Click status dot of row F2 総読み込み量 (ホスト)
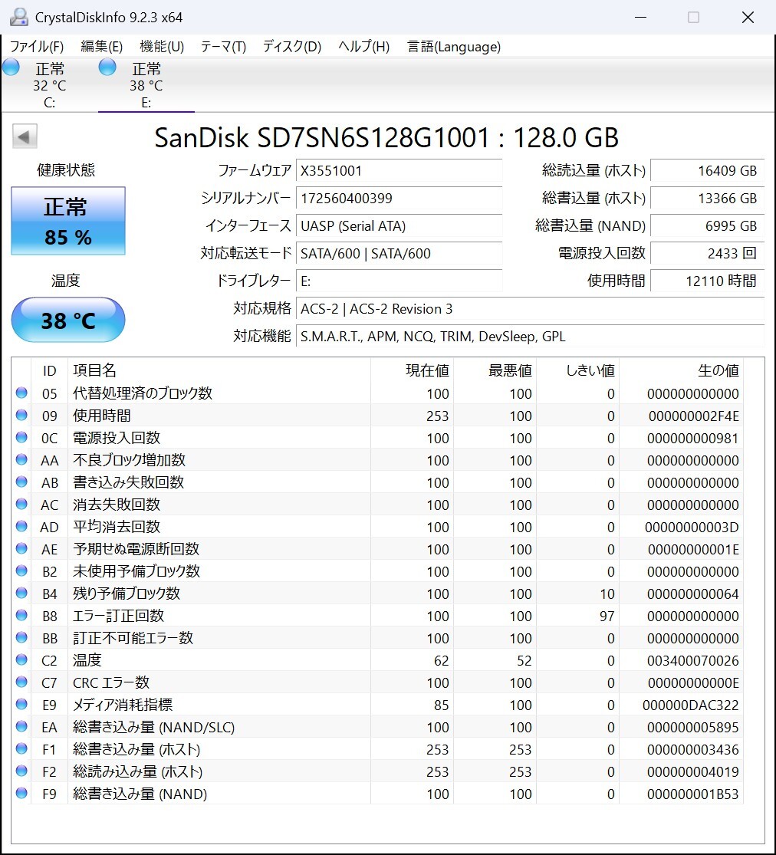This screenshot has width=776, height=855. (x=21, y=771)
